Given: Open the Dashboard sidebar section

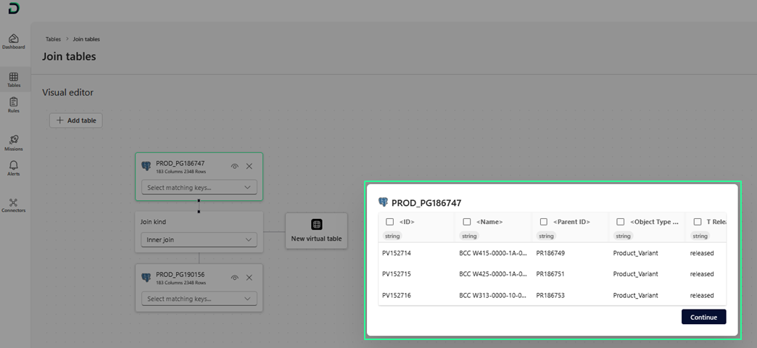Looking at the screenshot, I should coord(14,41).
